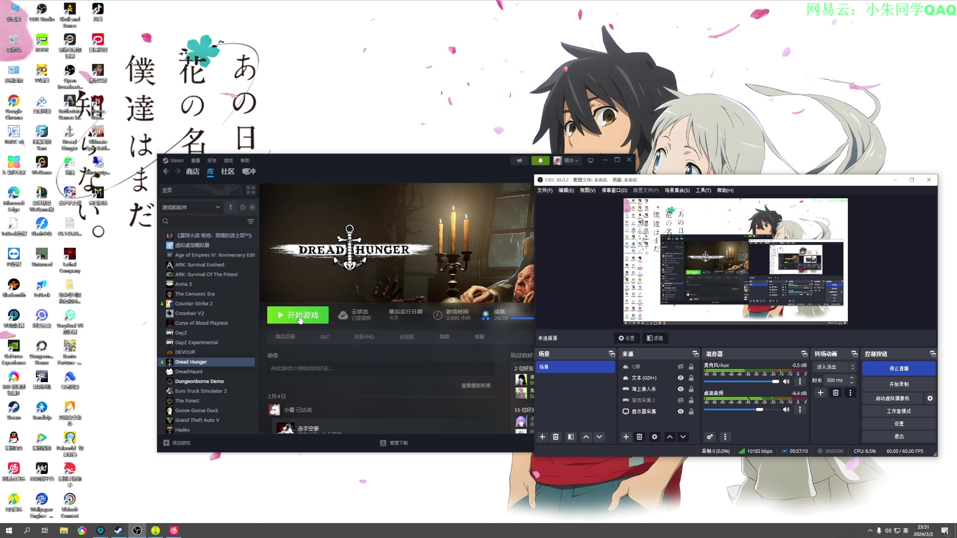Go back in Steam navigation

[166, 171]
